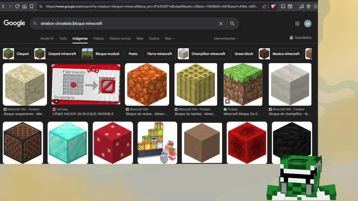
Task: Select the Musica minecraft chip
Action: 281,54
